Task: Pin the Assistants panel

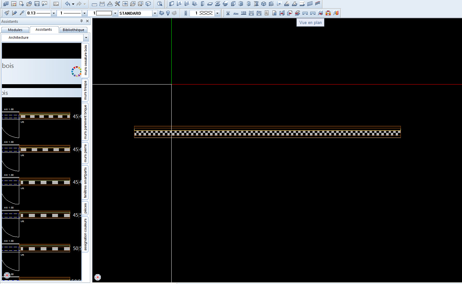Action: pos(81,21)
